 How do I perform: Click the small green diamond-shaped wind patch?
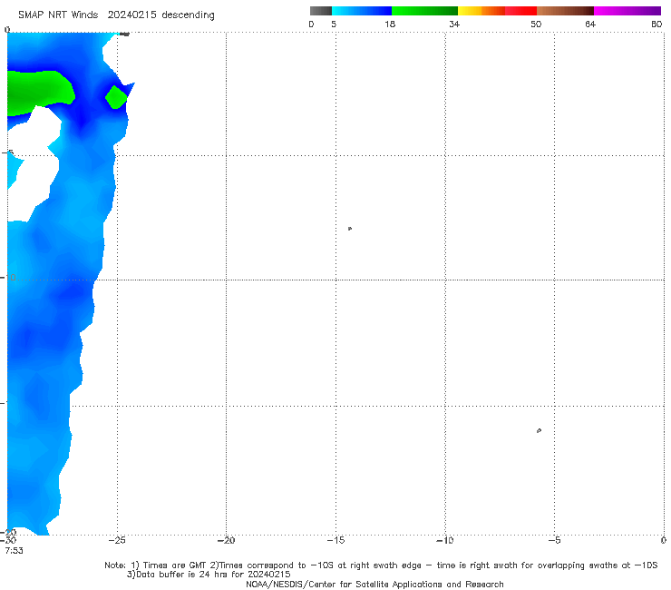point(116,97)
